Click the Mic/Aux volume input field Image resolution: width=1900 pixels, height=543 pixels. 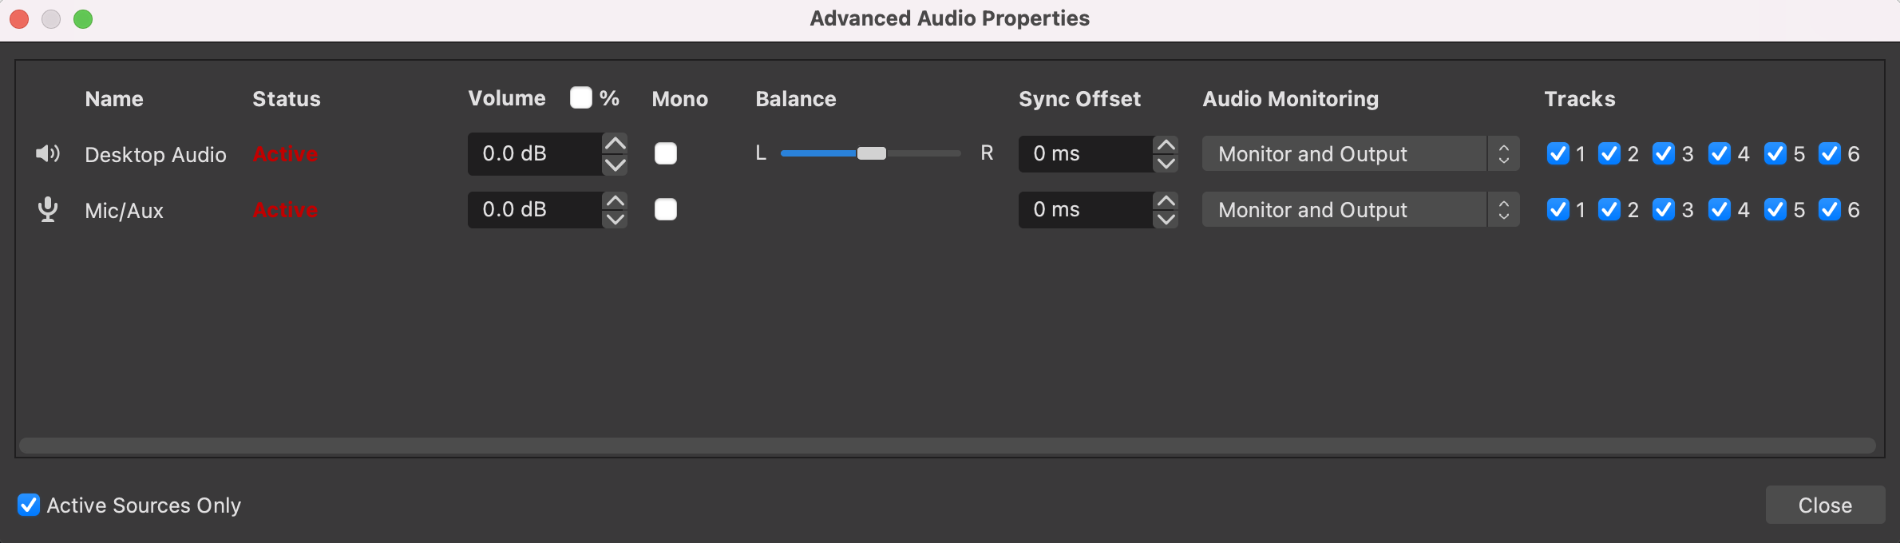click(x=535, y=209)
